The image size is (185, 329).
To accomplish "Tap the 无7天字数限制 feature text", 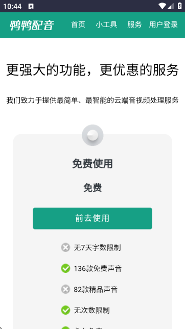I will 97,247.
